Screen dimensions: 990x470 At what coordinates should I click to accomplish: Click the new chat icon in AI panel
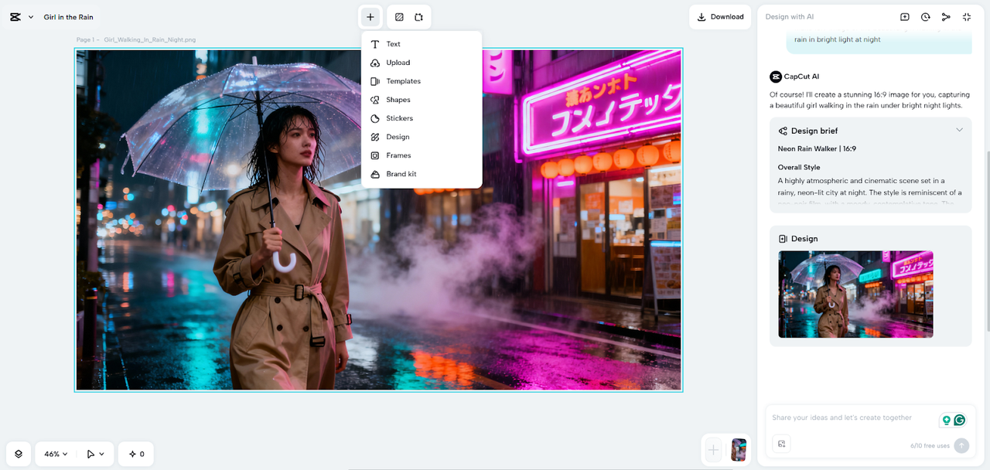[x=904, y=17]
